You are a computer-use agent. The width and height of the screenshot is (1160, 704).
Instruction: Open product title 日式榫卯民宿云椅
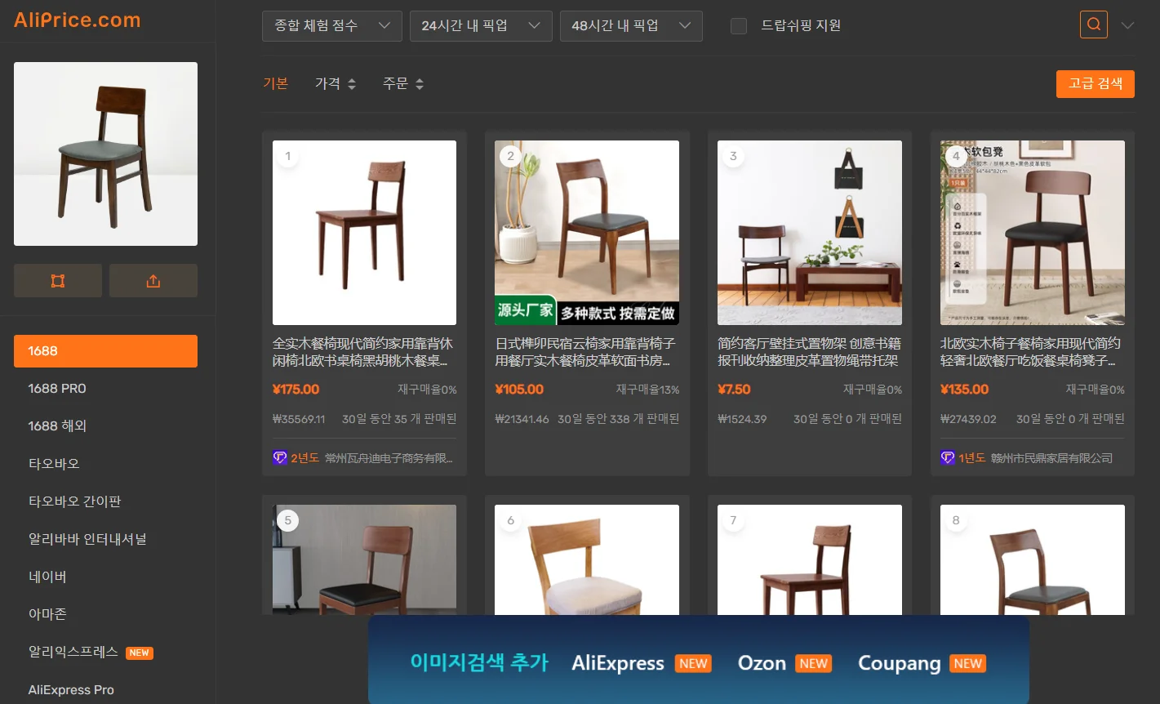[586, 352]
